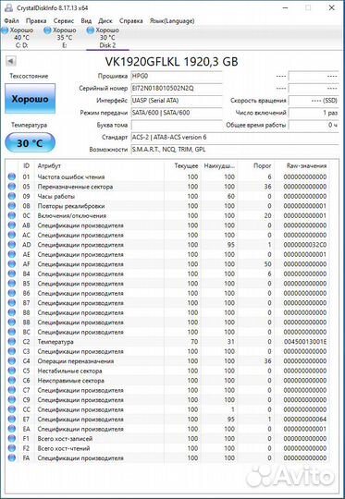This screenshot has width=345, height=499.
Task: Click the Текущее column header
Action: 186,165
